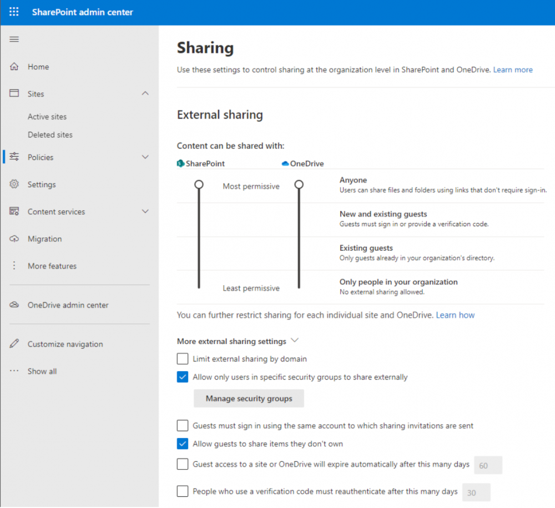
Task: Click the Anyone sharing level label
Action: [x=353, y=180]
